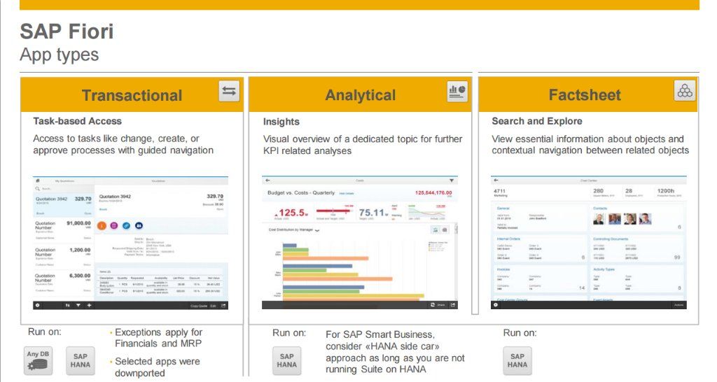Viewport: 717px width, 382px height.
Task: Click third contact photo in Contacts
Action: click(630, 219)
